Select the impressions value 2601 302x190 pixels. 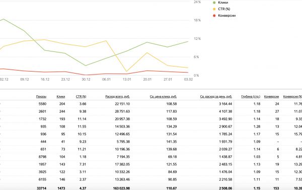[x=42, y=111]
